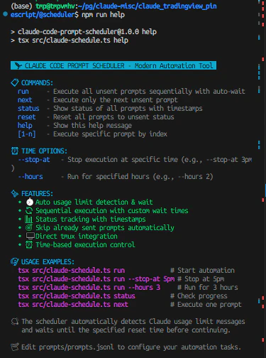Click the 'status' command name in COMMANDS list
Image resolution: width=266 pixels, height=358 pixels.
tap(28, 109)
